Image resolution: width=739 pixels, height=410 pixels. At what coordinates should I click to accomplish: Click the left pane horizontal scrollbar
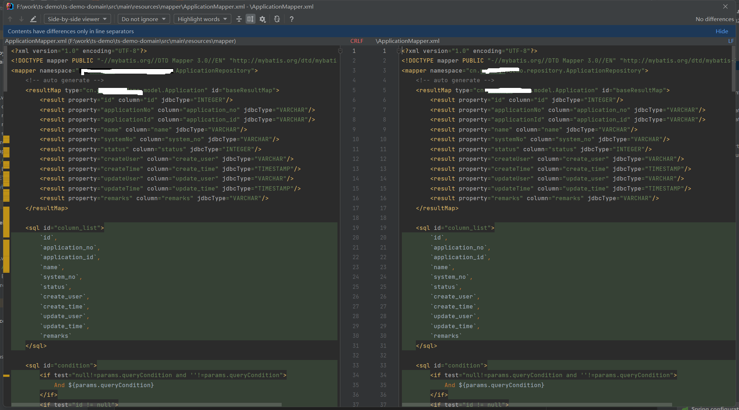[x=146, y=405]
